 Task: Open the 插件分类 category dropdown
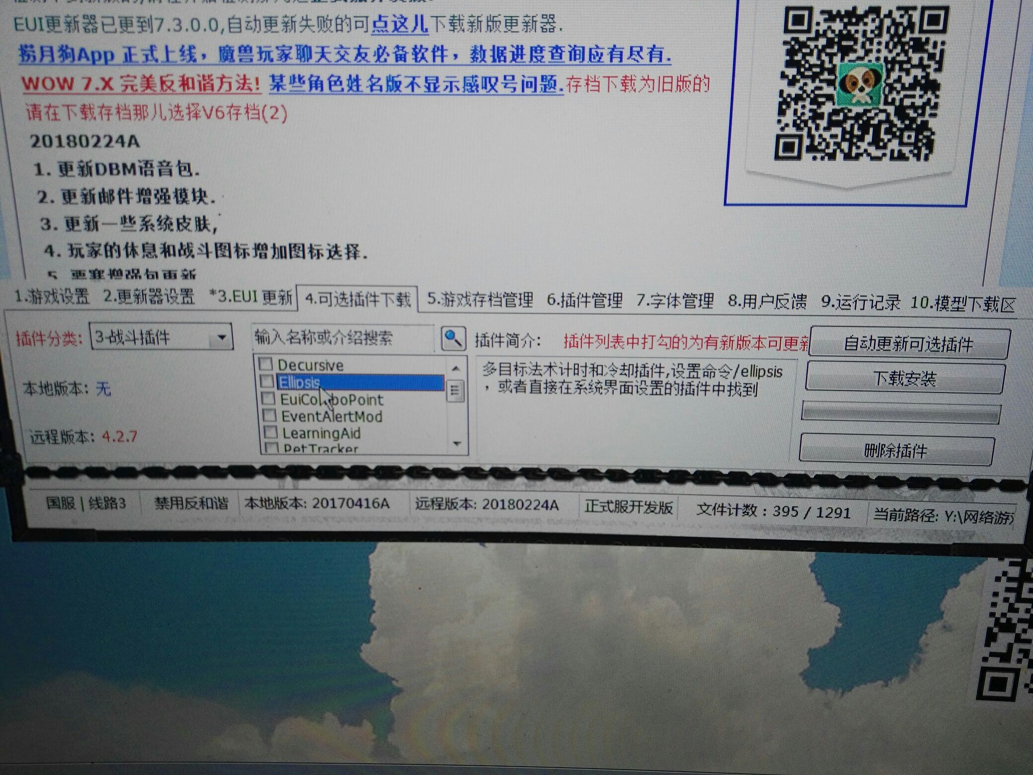(x=221, y=337)
